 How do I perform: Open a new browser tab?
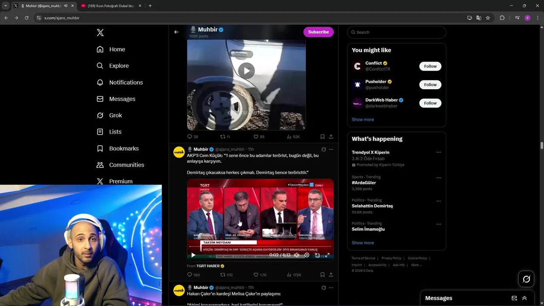(x=150, y=6)
